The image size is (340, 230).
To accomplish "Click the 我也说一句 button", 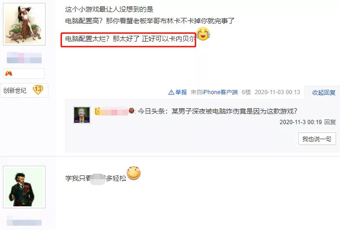I will tap(317, 139).
